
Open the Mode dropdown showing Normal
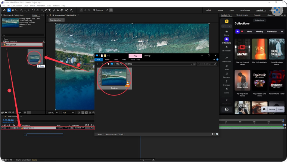(62, 128)
